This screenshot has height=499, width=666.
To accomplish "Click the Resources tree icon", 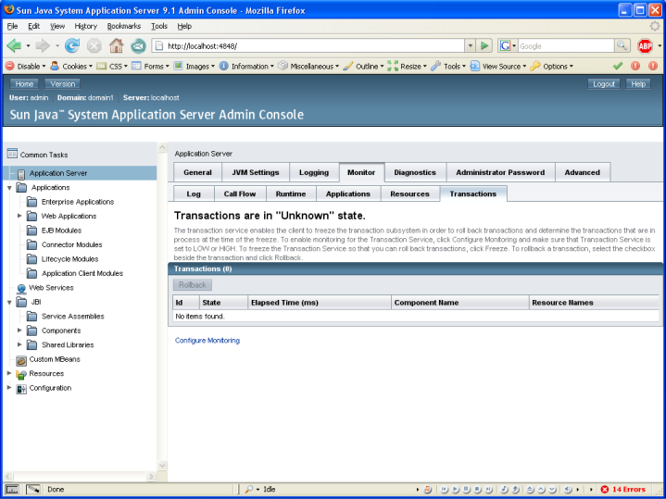I will (21, 374).
